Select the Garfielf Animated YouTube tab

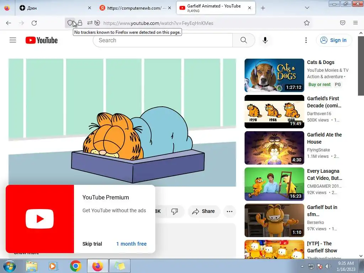pos(216,8)
